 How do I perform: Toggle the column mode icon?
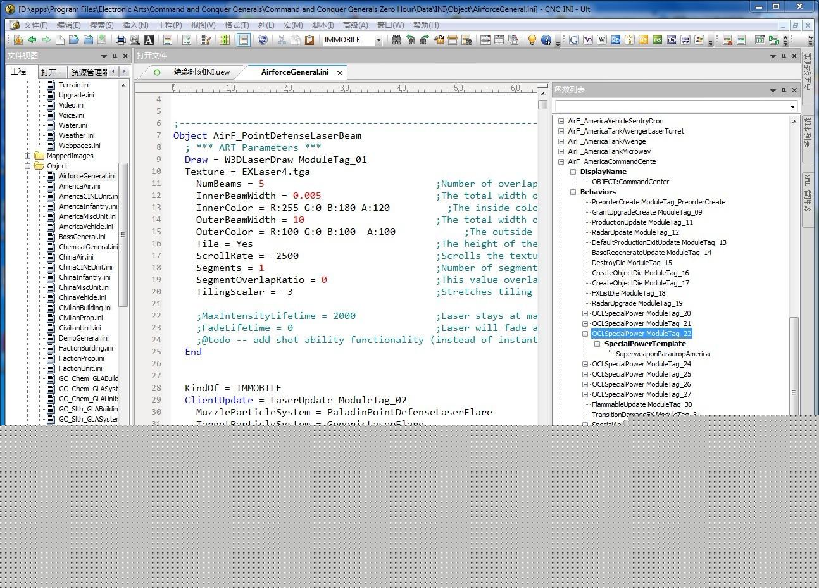[224, 40]
